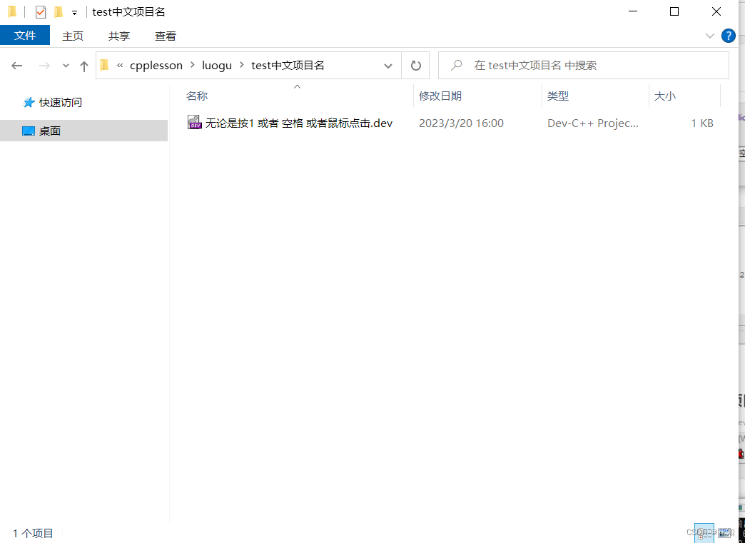Expand the address bar history dropdown
Image resolution: width=745 pixels, height=543 pixels.
[x=388, y=66]
